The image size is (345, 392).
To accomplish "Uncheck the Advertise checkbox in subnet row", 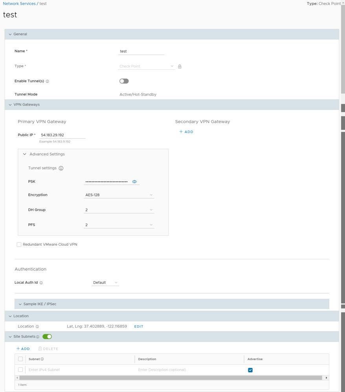I will pyautogui.click(x=250, y=370).
